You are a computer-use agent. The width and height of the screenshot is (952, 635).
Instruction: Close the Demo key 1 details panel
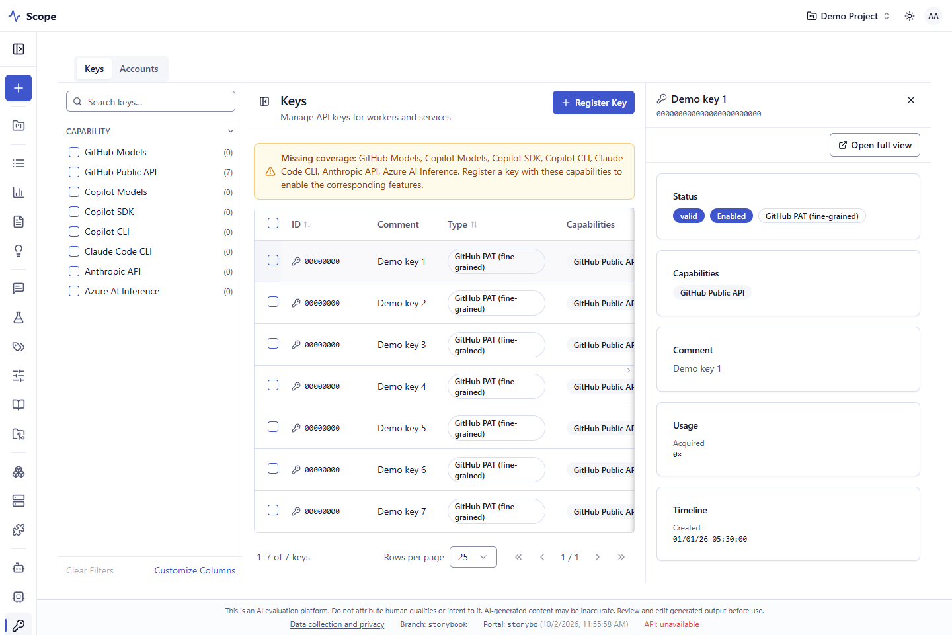911,100
